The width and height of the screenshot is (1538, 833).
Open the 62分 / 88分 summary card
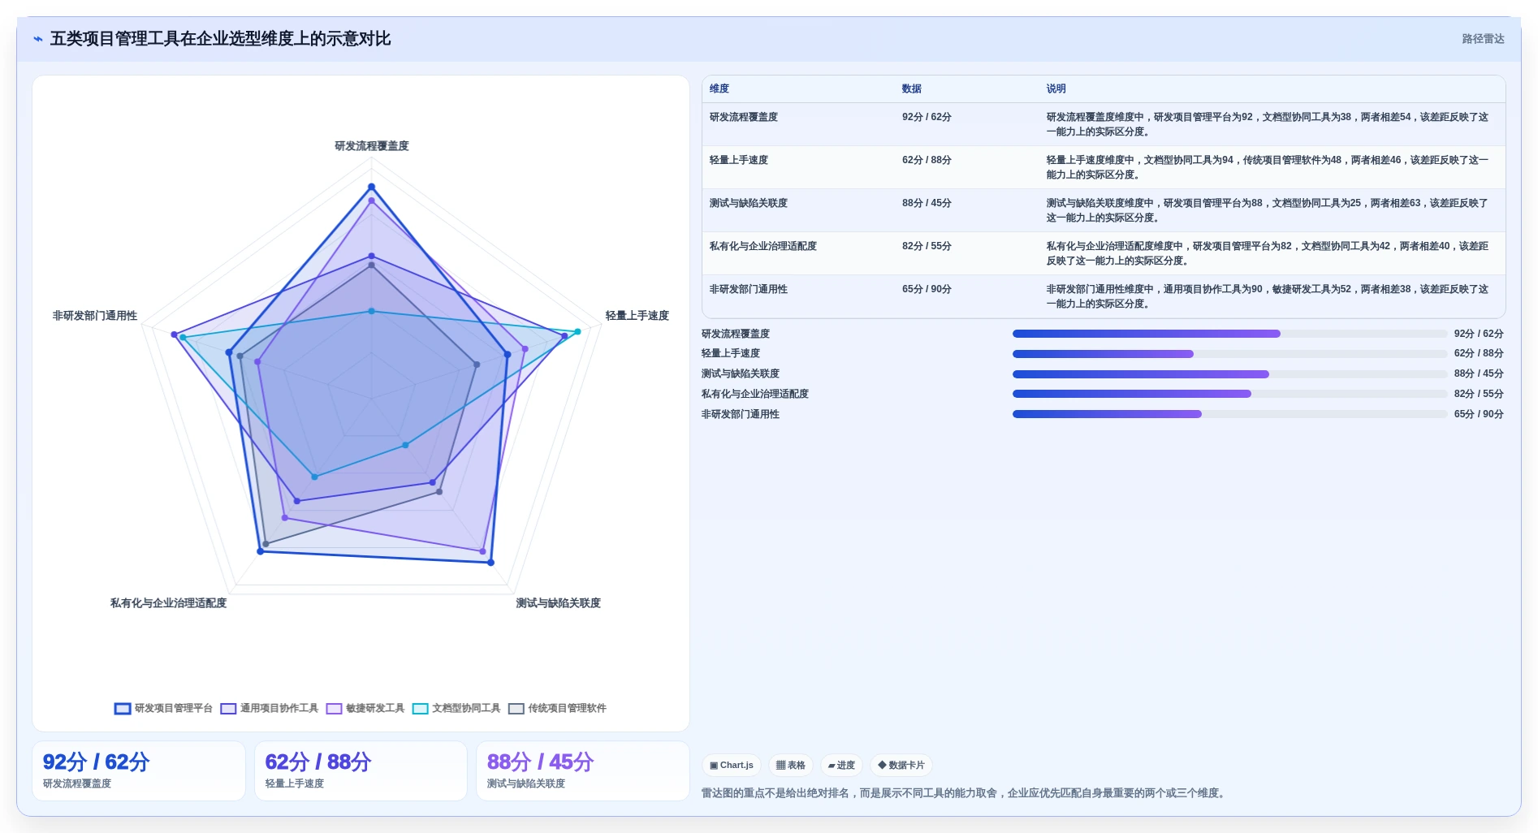tap(361, 770)
